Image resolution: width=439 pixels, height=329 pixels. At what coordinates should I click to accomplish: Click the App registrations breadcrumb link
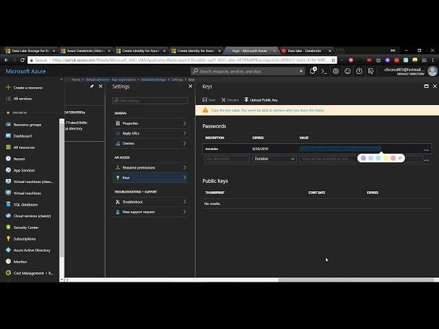(110, 80)
